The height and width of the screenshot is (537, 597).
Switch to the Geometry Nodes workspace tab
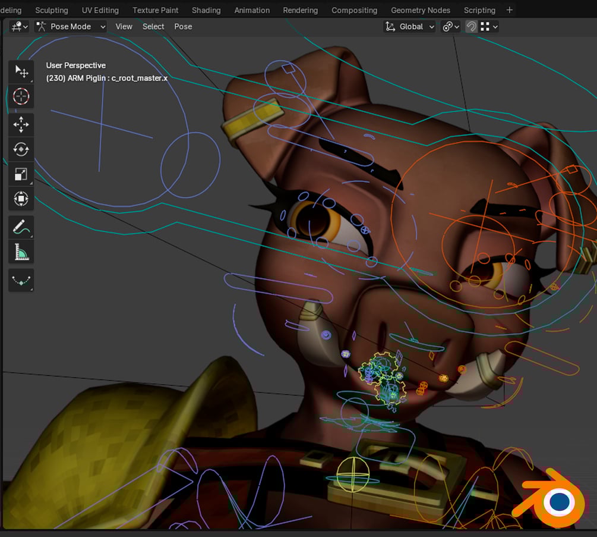pos(421,10)
